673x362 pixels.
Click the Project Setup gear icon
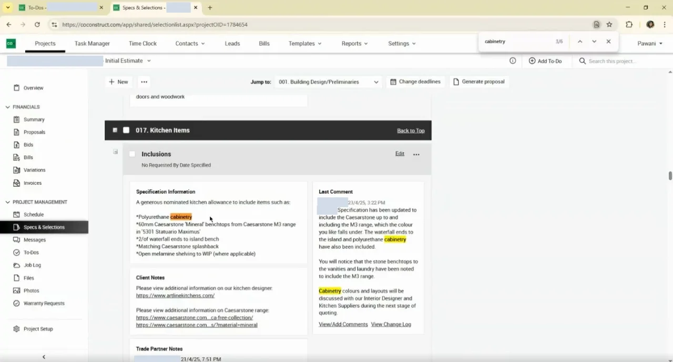pos(17,329)
